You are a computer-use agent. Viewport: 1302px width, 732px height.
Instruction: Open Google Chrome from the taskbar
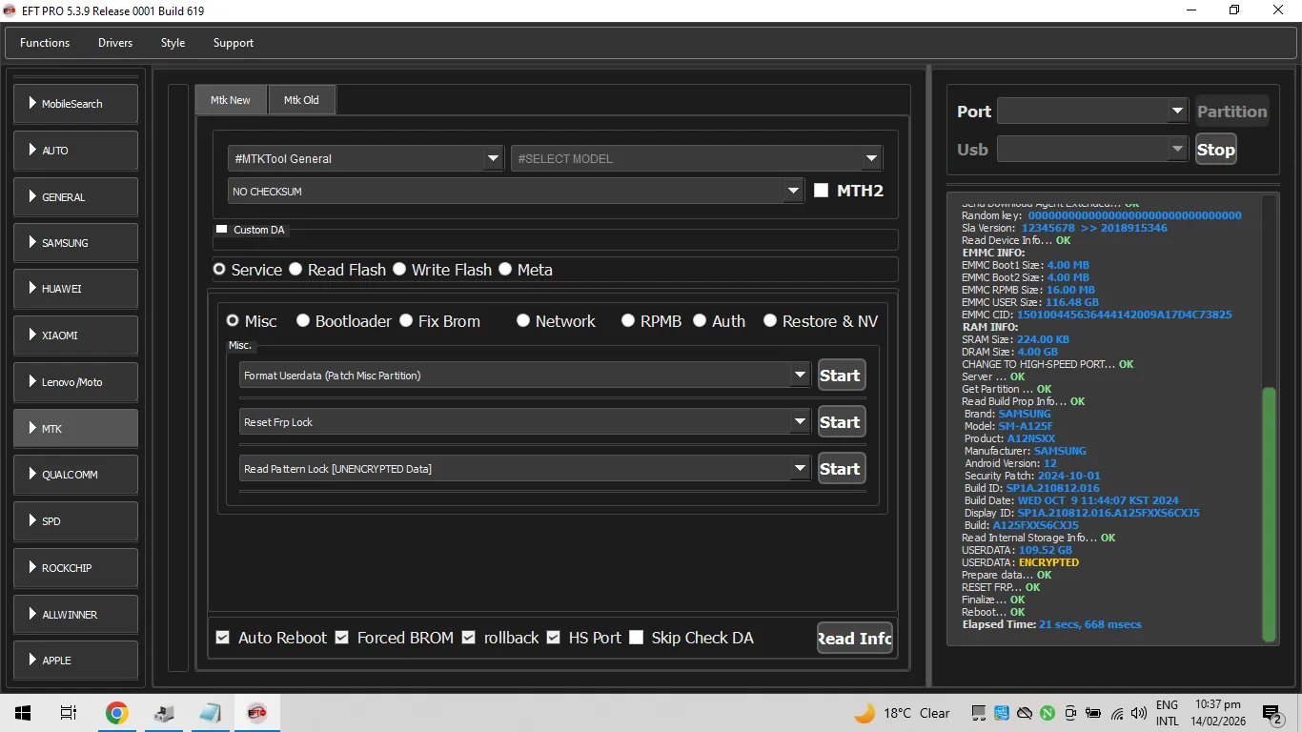point(116,713)
